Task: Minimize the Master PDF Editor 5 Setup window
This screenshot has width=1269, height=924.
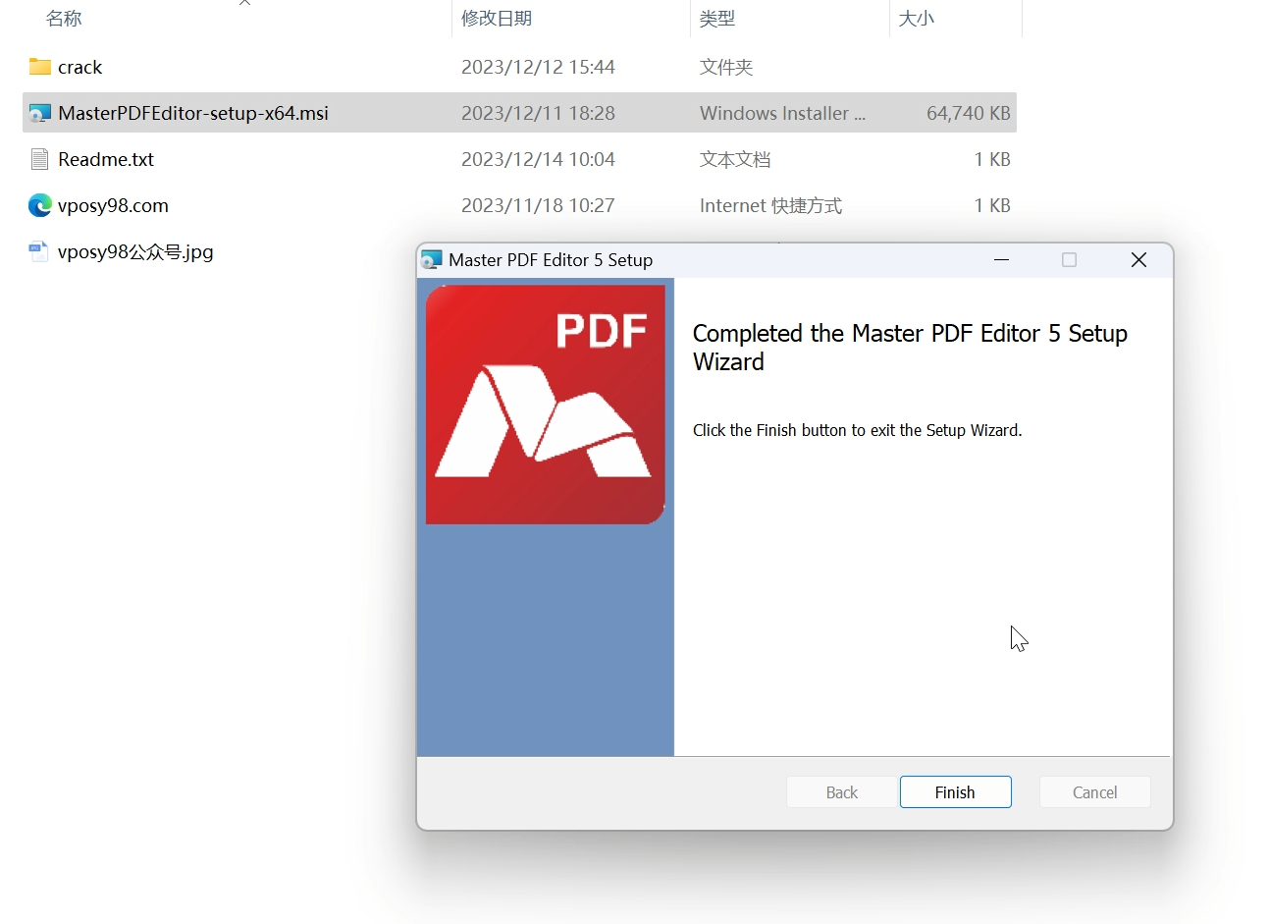Action: [x=1001, y=260]
